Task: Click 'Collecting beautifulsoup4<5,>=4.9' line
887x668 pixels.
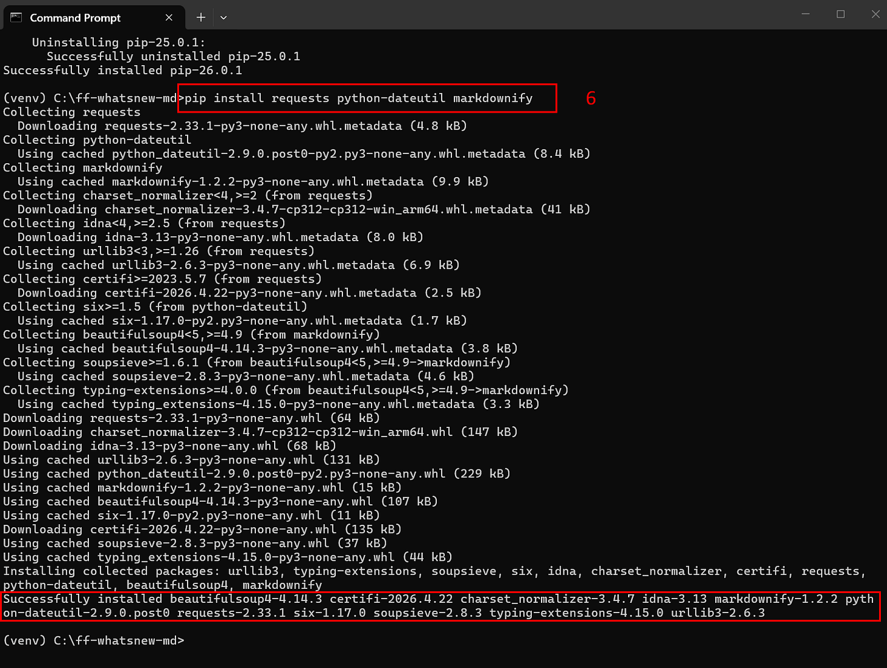Action: (191, 335)
